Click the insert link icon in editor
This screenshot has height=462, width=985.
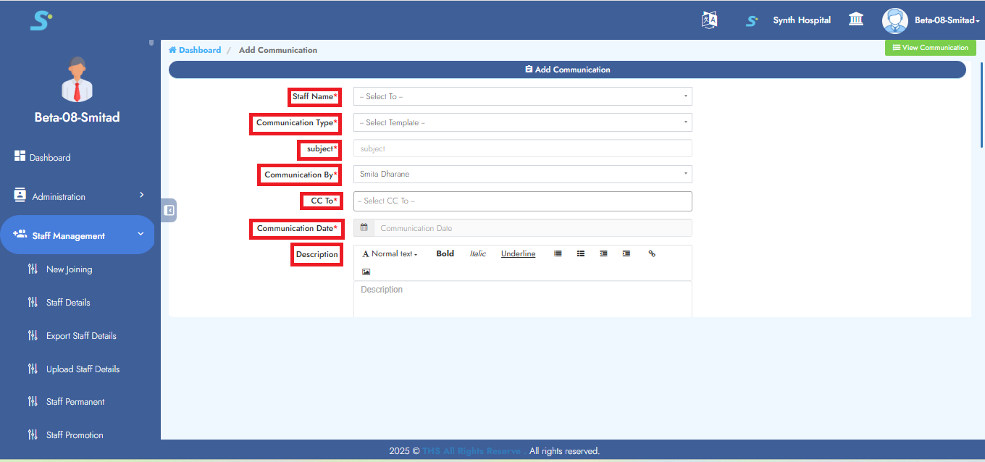(652, 253)
